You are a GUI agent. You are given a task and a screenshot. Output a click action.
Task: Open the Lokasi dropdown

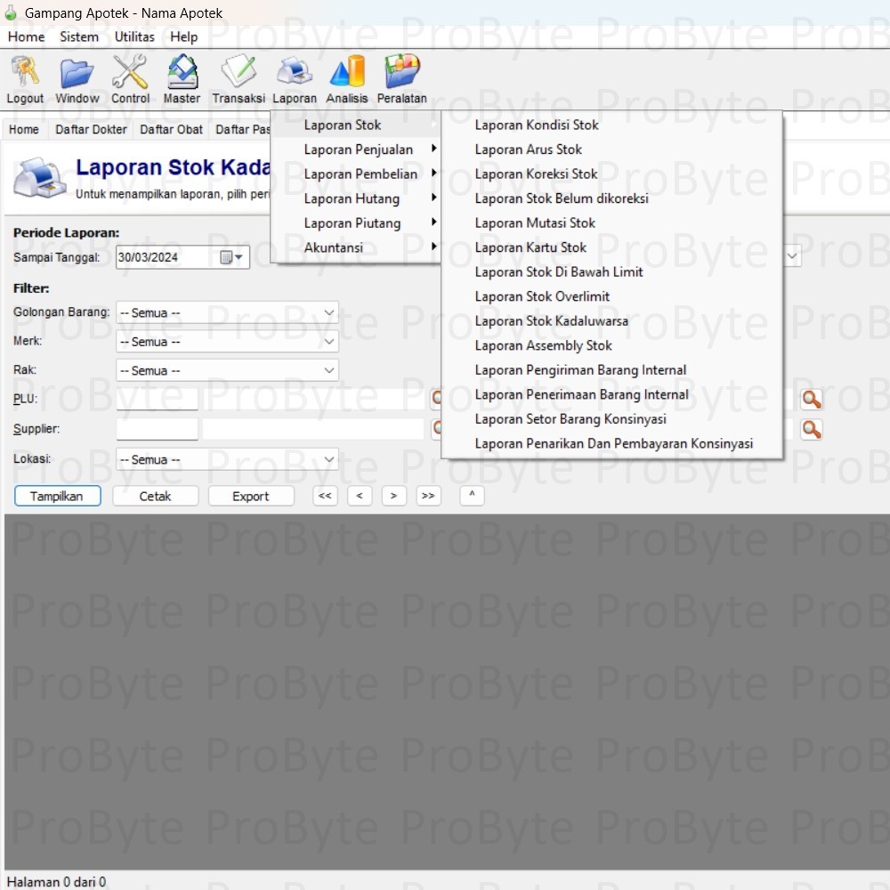[x=227, y=459]
